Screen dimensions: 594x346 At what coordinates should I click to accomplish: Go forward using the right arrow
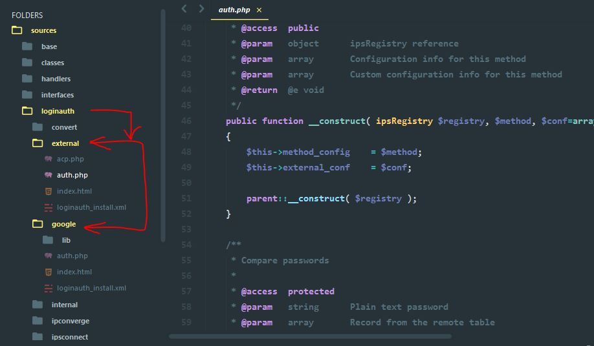(201, 9)
